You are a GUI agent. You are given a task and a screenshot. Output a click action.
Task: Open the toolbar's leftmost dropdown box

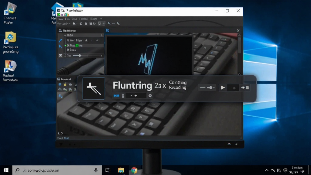pos(64,24)
